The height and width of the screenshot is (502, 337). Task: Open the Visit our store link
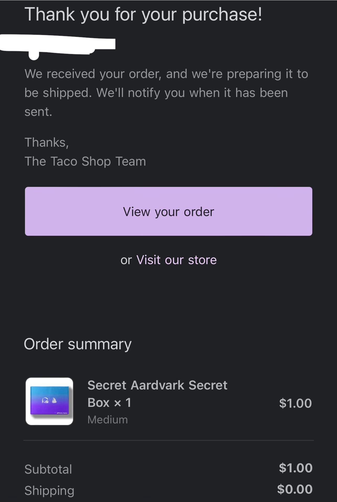point(177,260)
